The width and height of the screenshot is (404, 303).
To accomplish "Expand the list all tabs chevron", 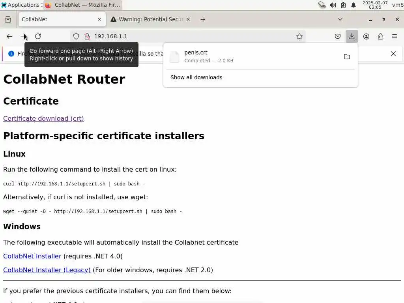I will (340, 19).
